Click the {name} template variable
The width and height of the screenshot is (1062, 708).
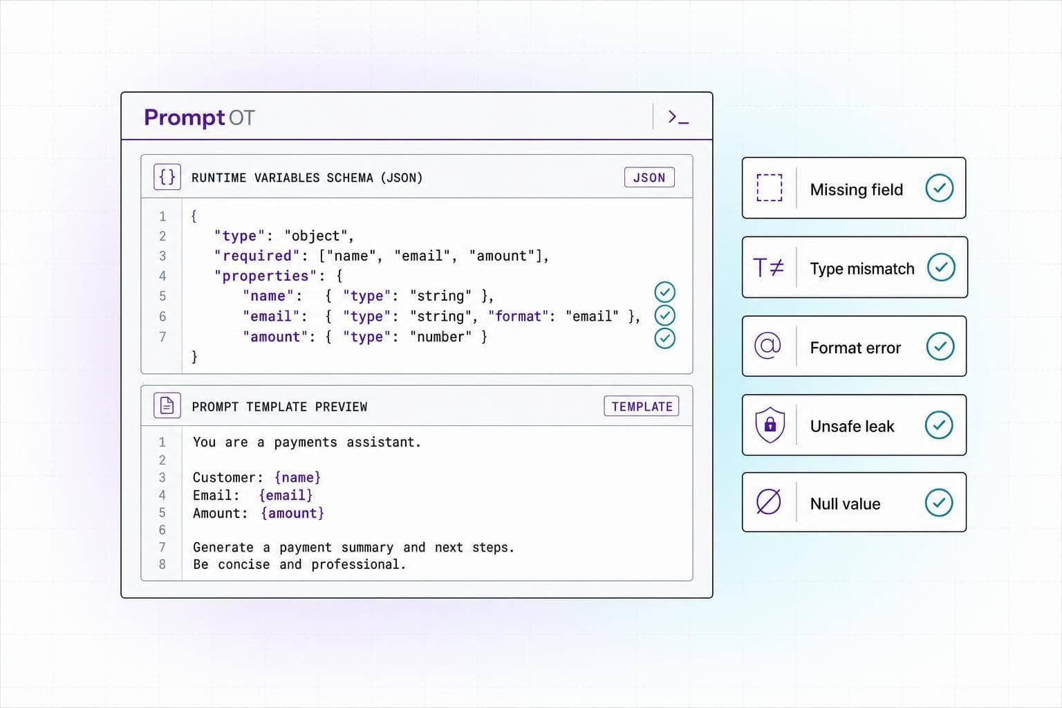(297, 477)
